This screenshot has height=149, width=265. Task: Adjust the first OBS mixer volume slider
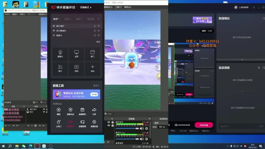tap(137, 128)
